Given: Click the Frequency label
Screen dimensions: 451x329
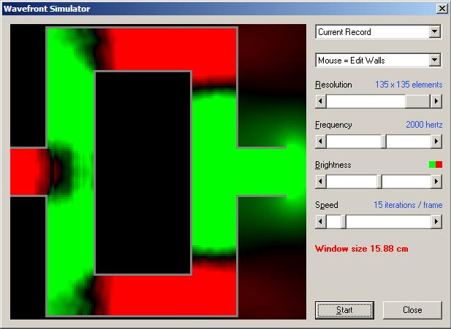Looking at the screenshot, I should tap(333, 125).
